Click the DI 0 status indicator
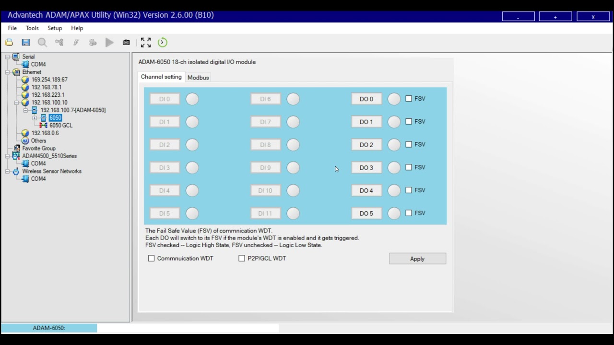 192,99
